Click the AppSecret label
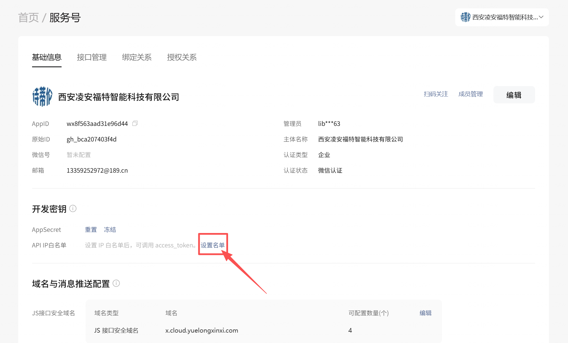This screenshot has width=568, height=343. (47, 230)
